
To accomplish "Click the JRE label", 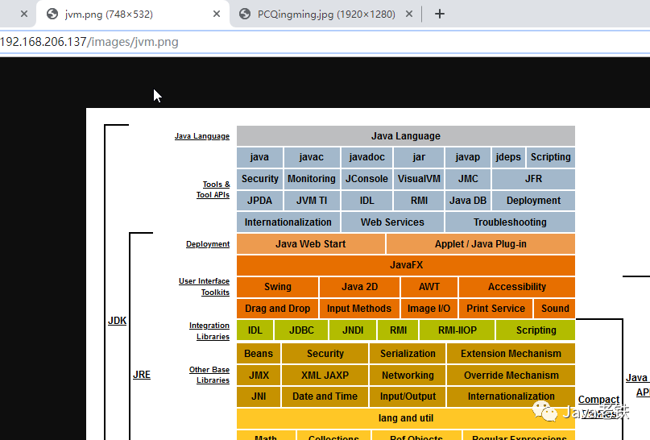I will pyautogui.click(x=142, y=375).
